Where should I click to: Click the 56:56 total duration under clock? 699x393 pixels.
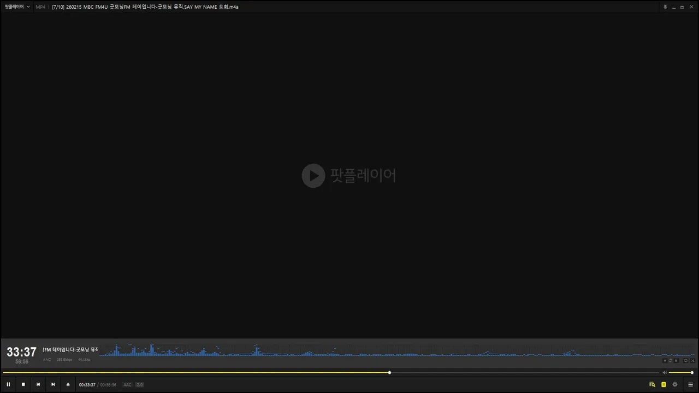pos(22,362)
